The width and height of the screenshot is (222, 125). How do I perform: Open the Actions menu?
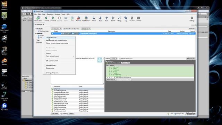coord(57,14)
